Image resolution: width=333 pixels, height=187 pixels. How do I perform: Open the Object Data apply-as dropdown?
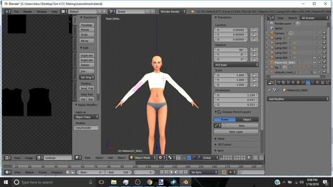pyautogui.click(x=86, y=117)
